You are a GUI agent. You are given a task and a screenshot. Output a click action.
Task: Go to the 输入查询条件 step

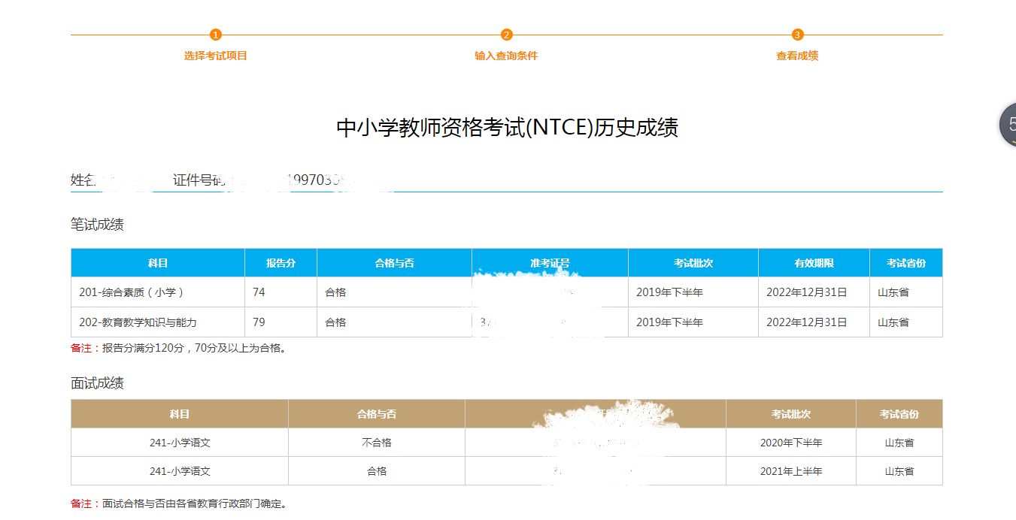pos(507,56)
